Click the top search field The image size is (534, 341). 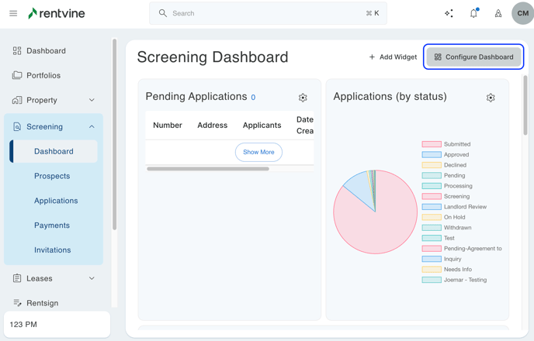tap(268, 13)
